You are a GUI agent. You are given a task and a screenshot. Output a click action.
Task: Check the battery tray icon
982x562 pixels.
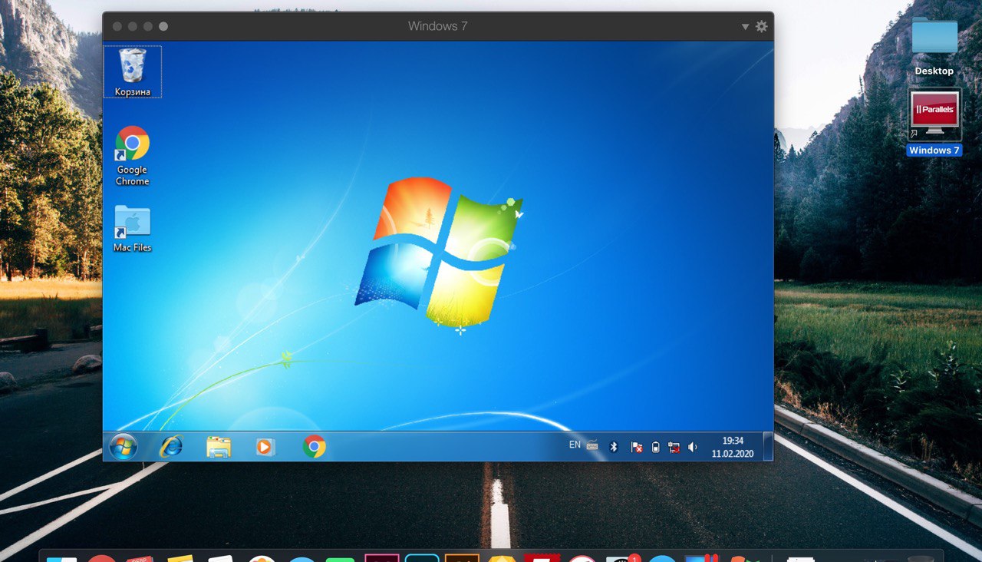tap(655, 447)
